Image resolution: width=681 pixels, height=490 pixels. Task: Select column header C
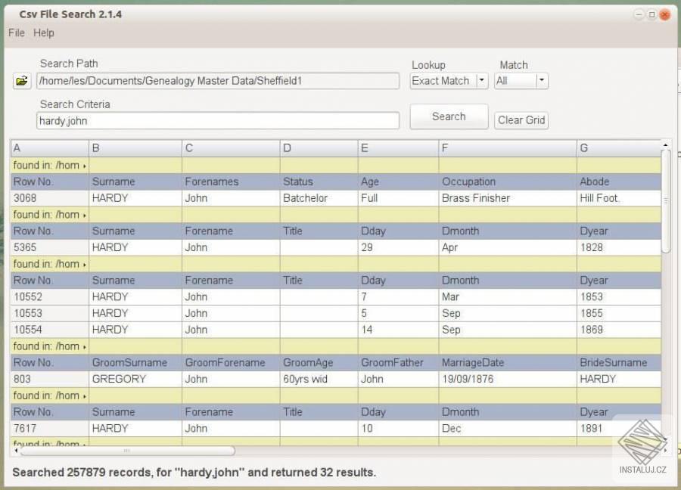[231, 148]
